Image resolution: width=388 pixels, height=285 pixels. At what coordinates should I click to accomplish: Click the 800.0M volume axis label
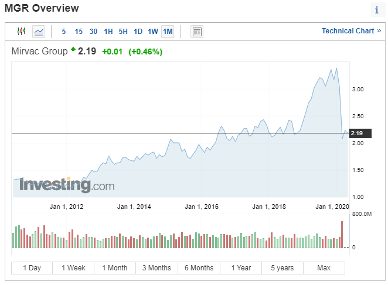click(x=362, y=214)
